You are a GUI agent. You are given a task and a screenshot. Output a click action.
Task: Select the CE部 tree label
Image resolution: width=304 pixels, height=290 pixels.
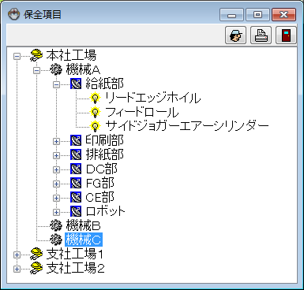[99, 197]
